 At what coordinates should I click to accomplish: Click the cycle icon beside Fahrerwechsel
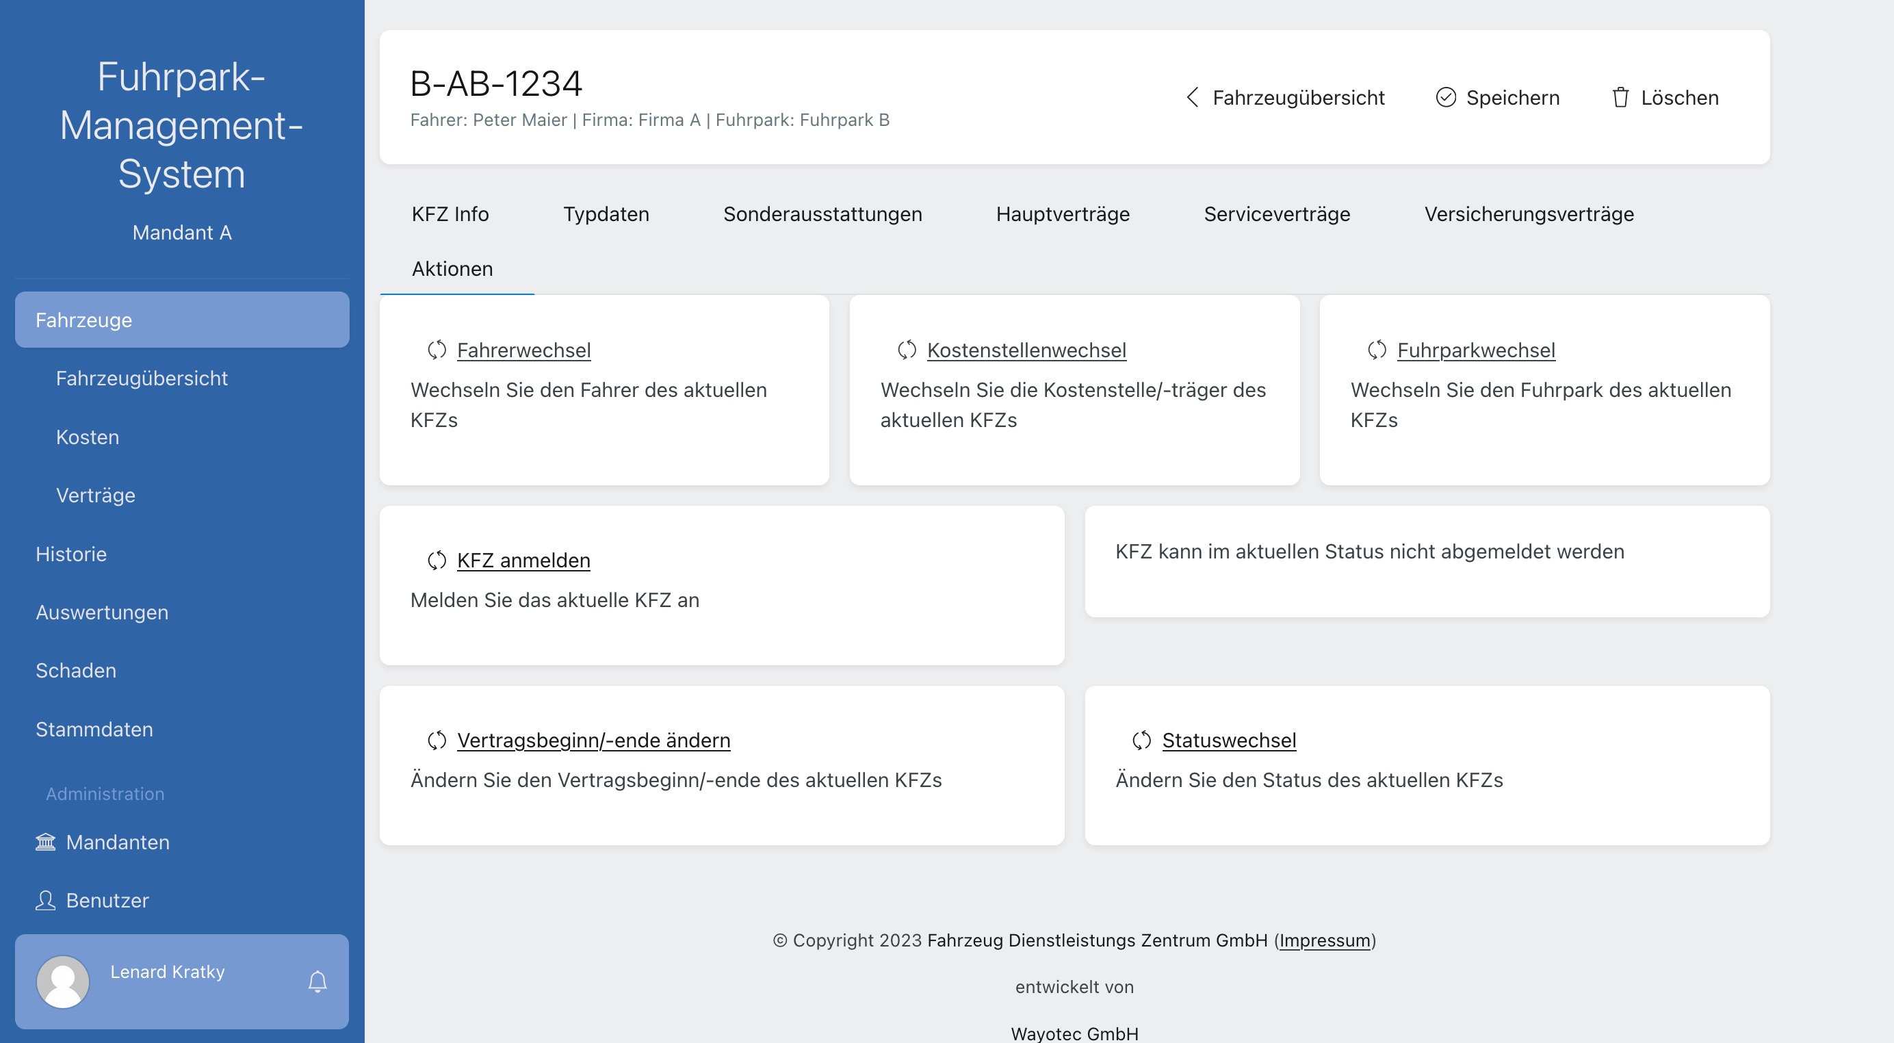pyautogui.click(x=437, y=350)
